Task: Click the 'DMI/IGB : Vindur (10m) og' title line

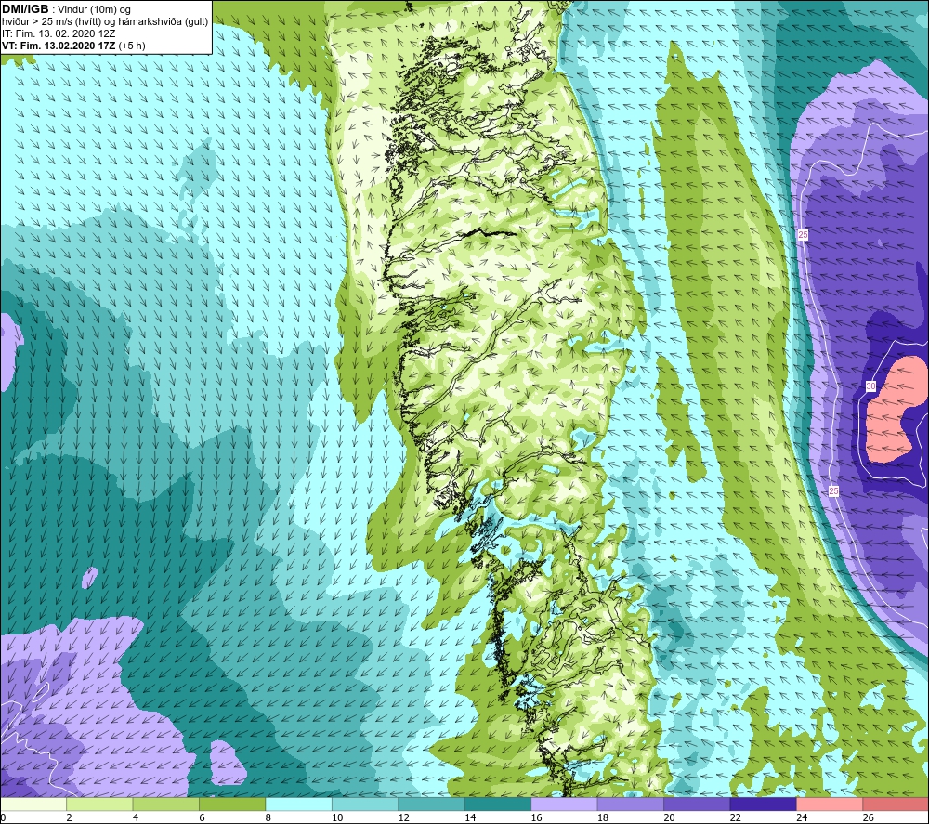Action: point(67,9)
